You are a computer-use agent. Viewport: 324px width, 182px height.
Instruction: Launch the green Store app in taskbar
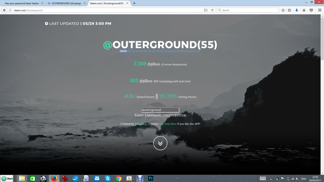coord(32,178)
